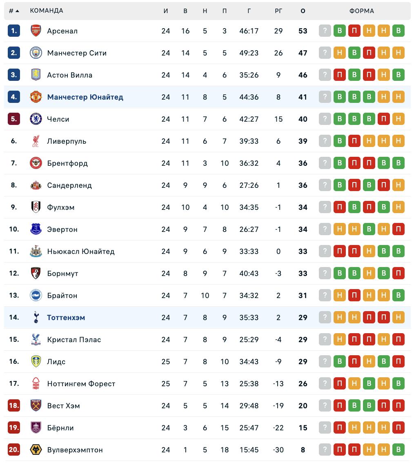Click Everton's latest red П form badge
The height and width of the screenshot is (463, 414).
click(x=398, y=229)
